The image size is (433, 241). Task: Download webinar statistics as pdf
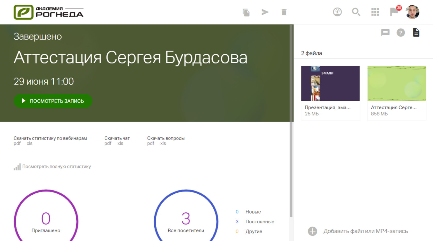(17, 143)
